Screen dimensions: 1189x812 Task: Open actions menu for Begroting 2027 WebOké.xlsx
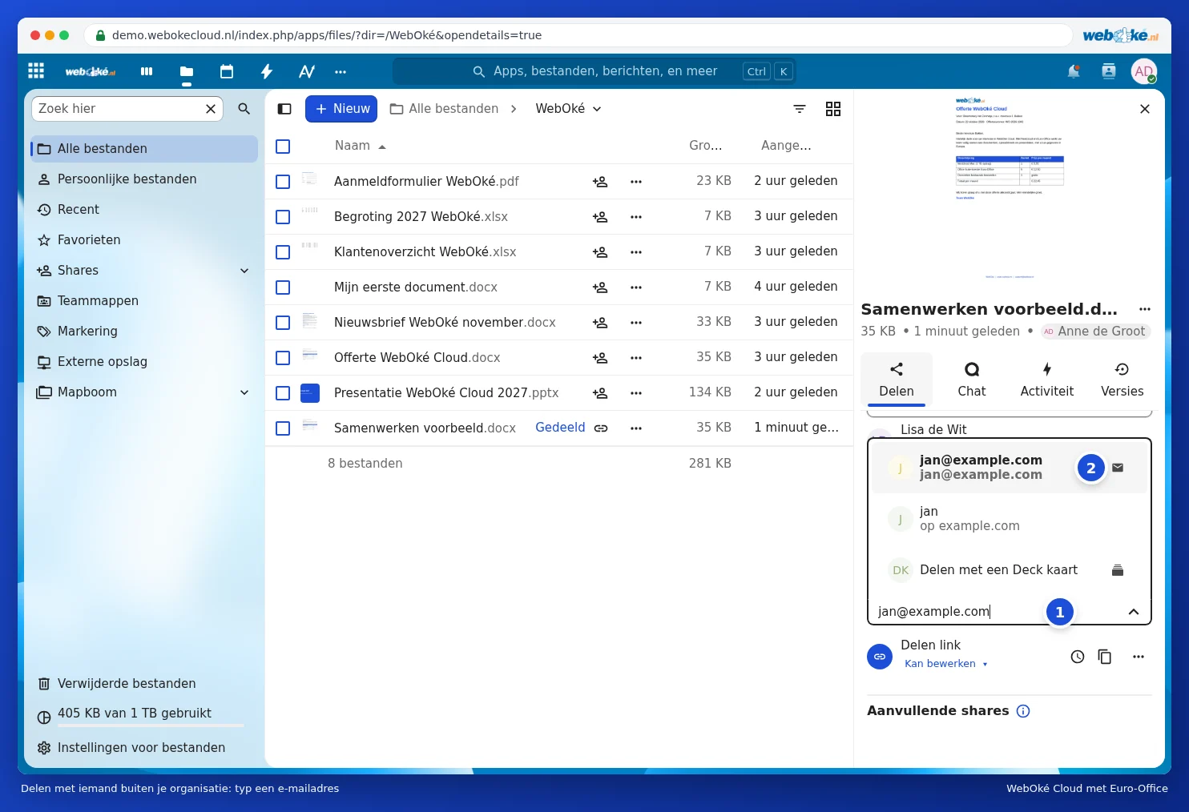coord(636,217)
